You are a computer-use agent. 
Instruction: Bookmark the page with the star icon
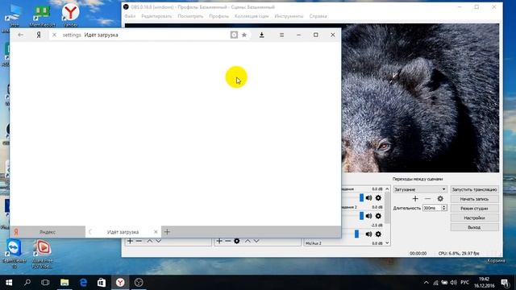click(x=244, y=35)
